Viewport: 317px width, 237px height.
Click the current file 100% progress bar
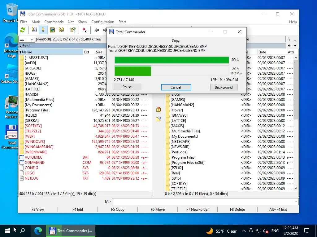(172, 60)
